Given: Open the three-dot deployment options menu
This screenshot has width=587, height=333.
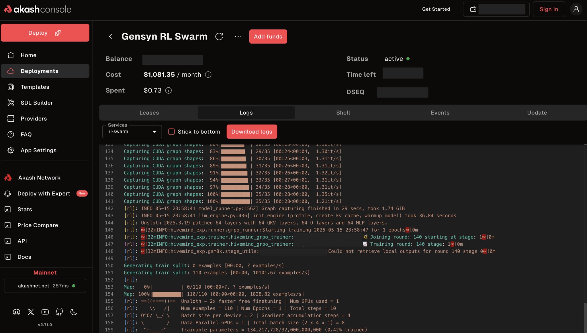Looking at the screenshot, I should [x=238, y=36].
